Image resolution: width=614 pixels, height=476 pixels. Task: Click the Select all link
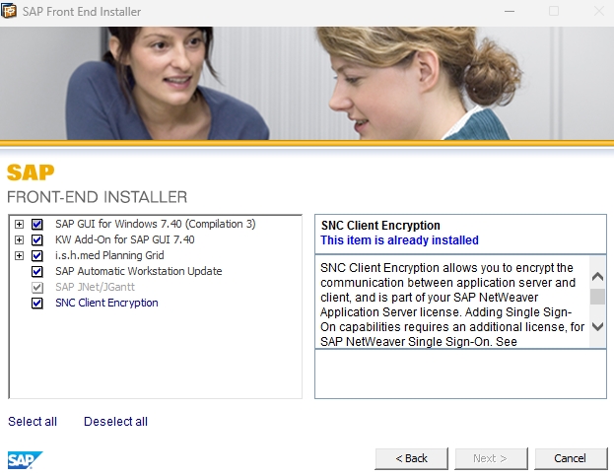tap(33, 422)
